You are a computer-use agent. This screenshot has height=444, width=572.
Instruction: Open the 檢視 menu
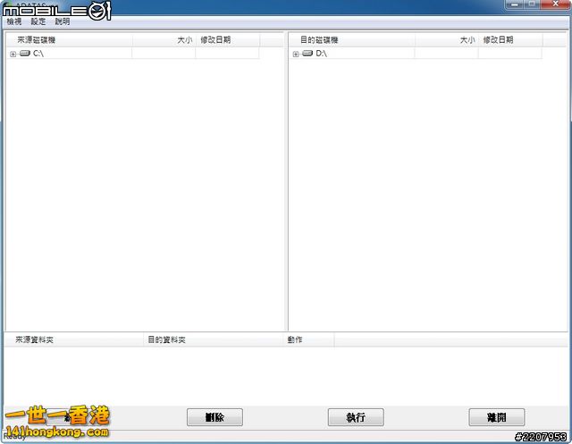point(15,21)
